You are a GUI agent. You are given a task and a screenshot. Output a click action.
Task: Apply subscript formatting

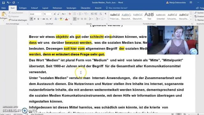(x=47, y=19)
